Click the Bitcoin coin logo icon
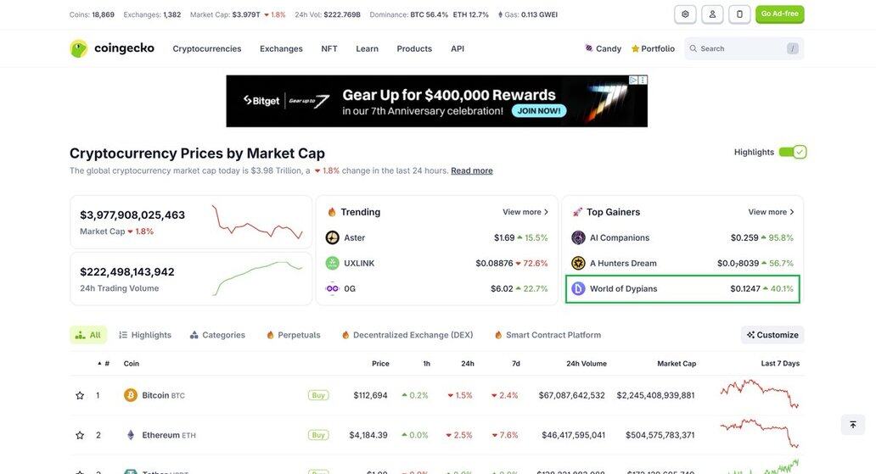 [x=130, y=395]
